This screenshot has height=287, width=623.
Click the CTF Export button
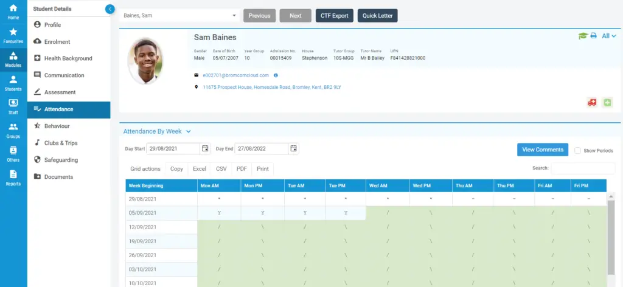coord(334,16)
